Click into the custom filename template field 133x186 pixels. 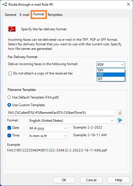(x=61, y=113)
